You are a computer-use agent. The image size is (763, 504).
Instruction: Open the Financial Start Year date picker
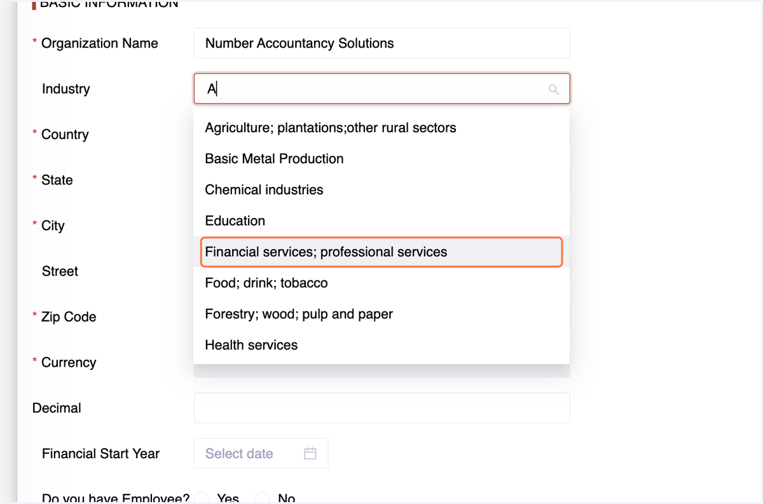point(261,454)
